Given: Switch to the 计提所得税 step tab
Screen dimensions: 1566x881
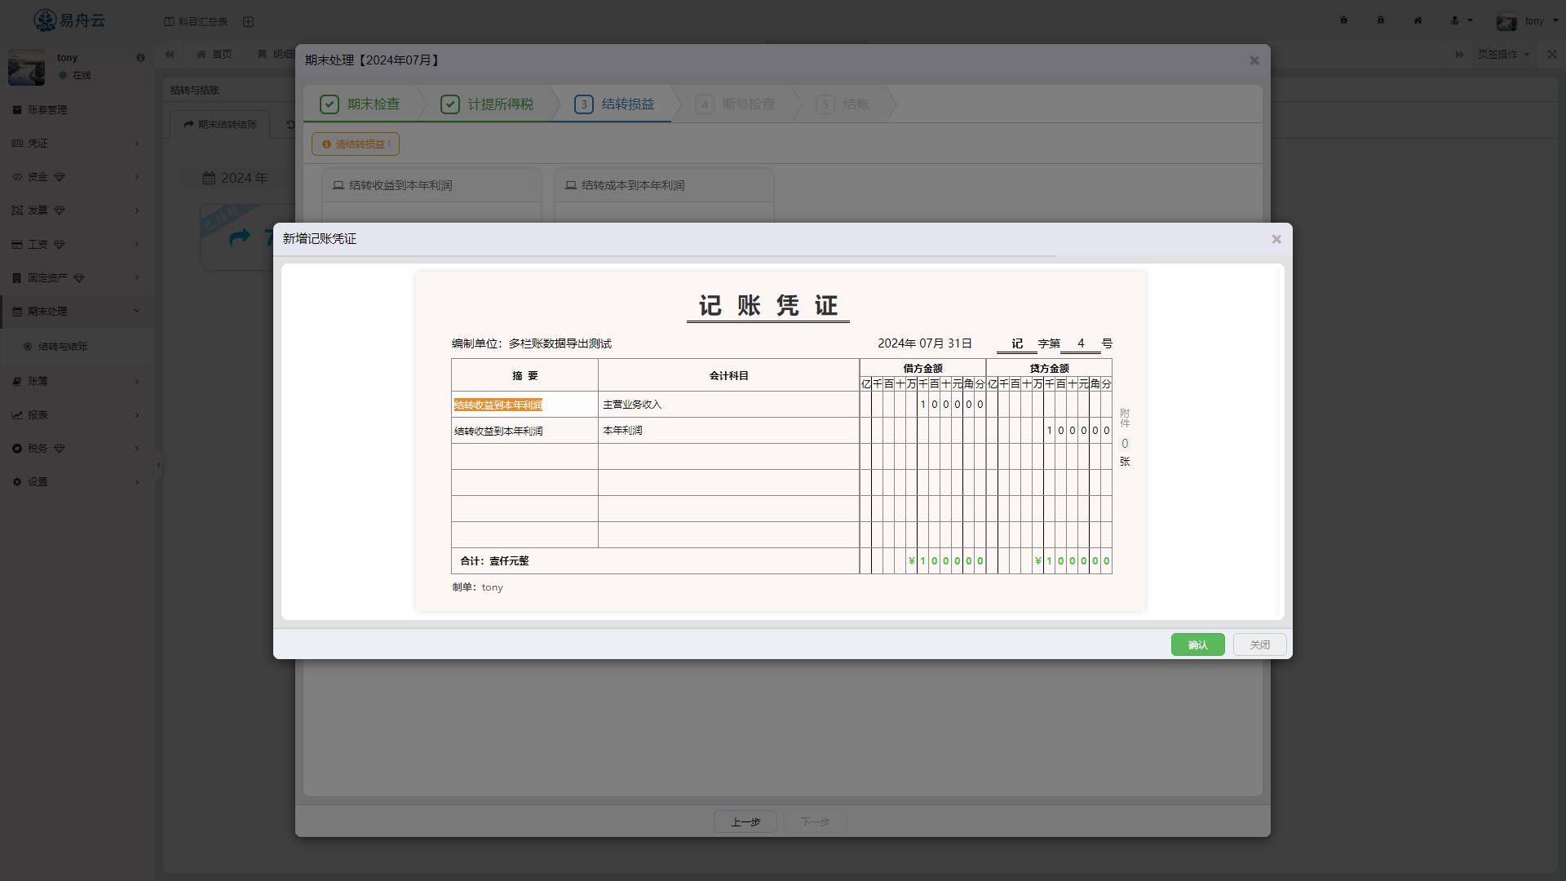Looking at the screenshot, I should pos(488,104).
